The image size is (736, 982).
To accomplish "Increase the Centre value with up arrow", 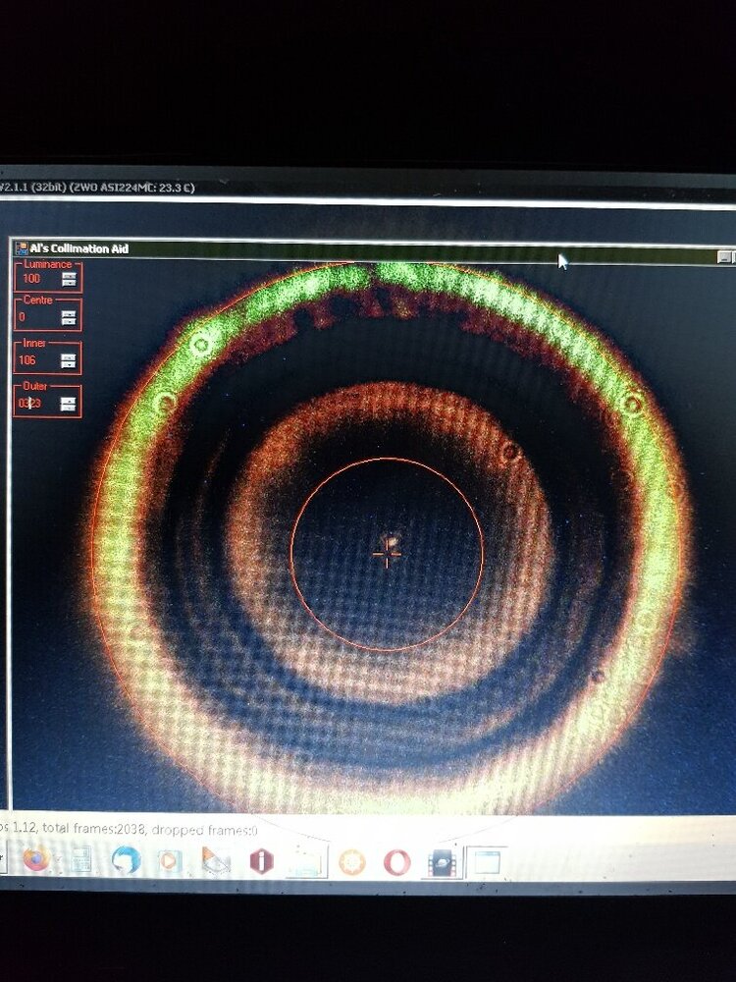I will pyautogui.click(x=69, y=314).
